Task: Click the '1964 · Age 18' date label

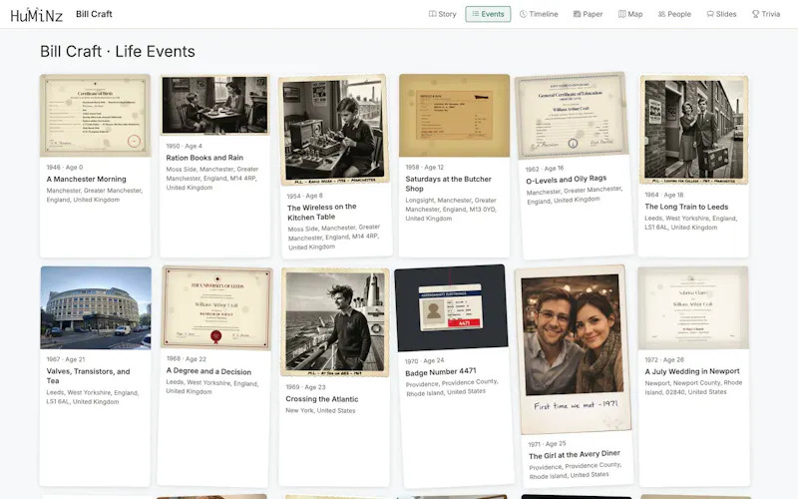Action: [664, 195]
